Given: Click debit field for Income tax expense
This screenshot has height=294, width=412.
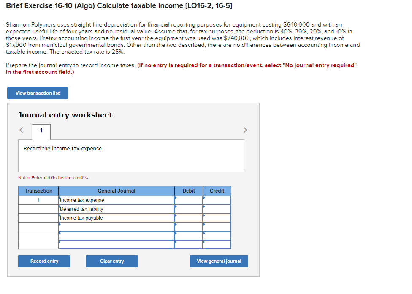Looking at the screenshot, I should (188, 199).
